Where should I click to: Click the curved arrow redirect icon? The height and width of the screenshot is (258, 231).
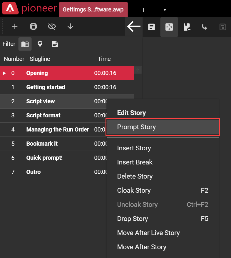(205, 27)
